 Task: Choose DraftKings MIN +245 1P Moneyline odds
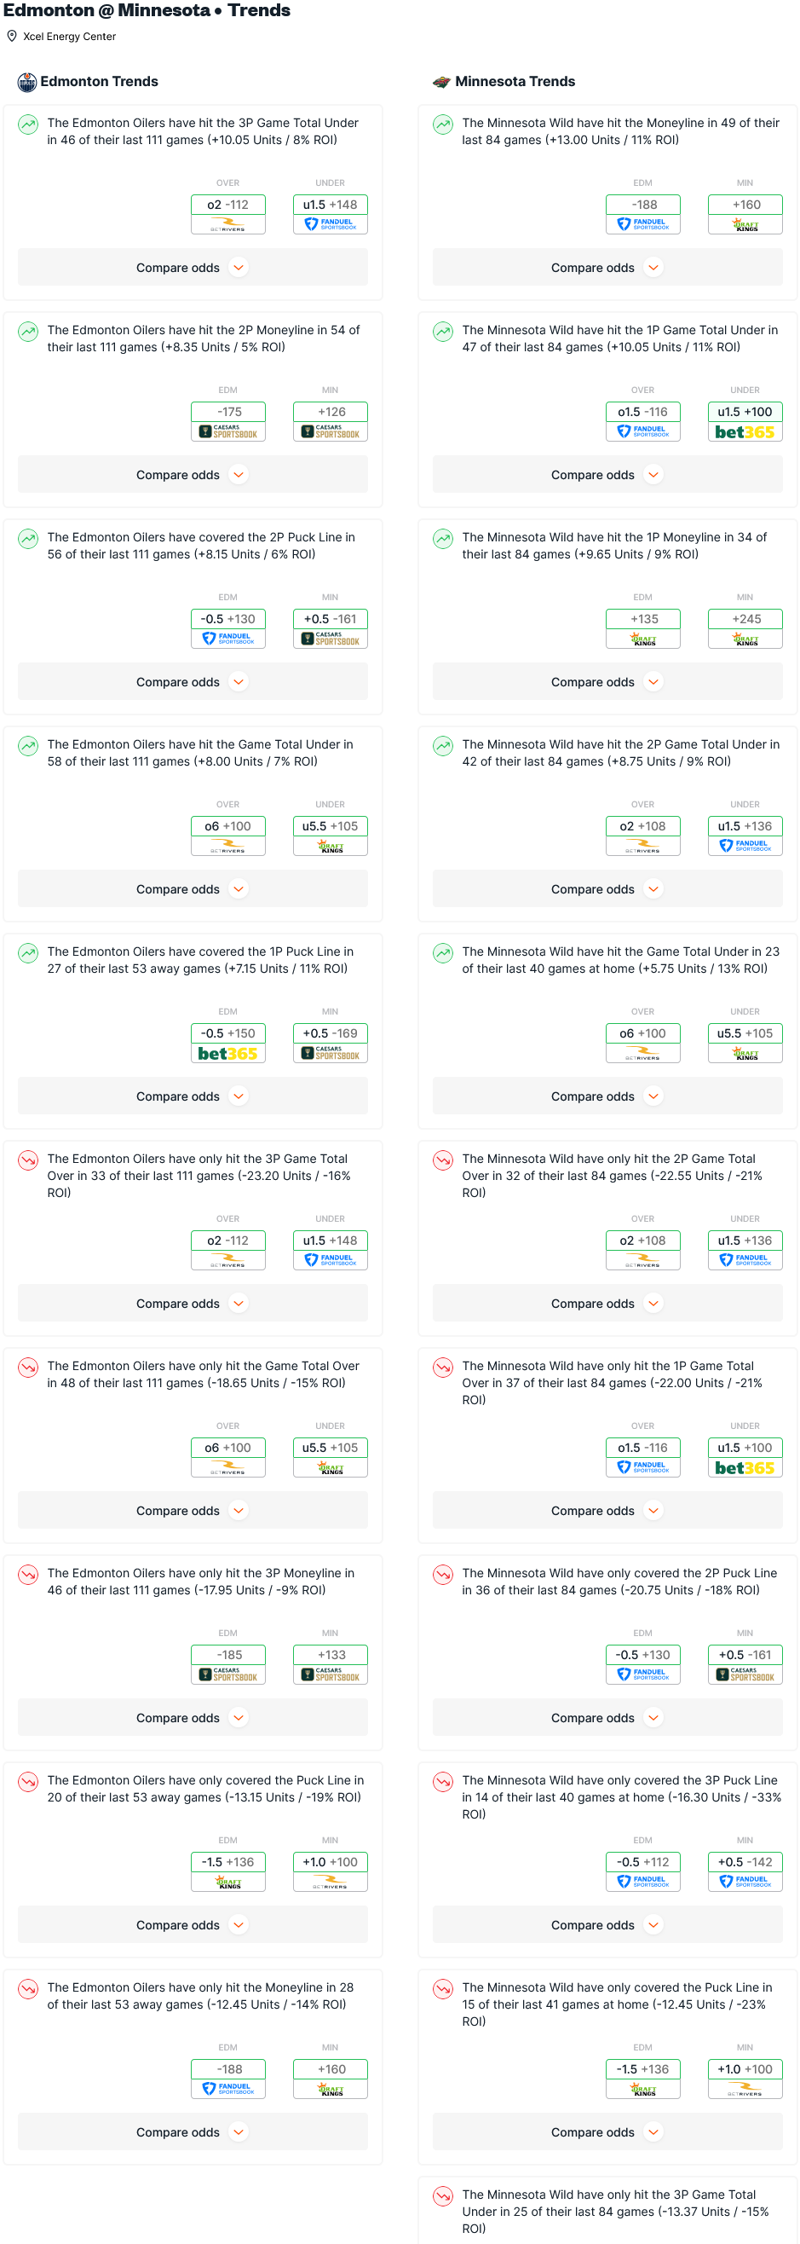(745, 628)
